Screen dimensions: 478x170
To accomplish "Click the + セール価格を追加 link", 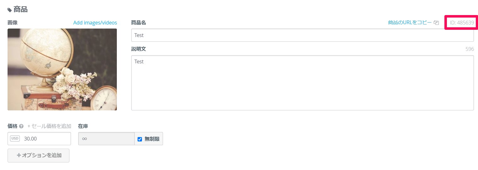I will click(x=49, y=126).
